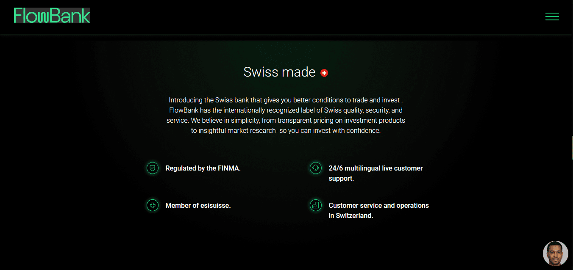Open the hamburger navigation menu
573x270 pixels.
point(552,17)
